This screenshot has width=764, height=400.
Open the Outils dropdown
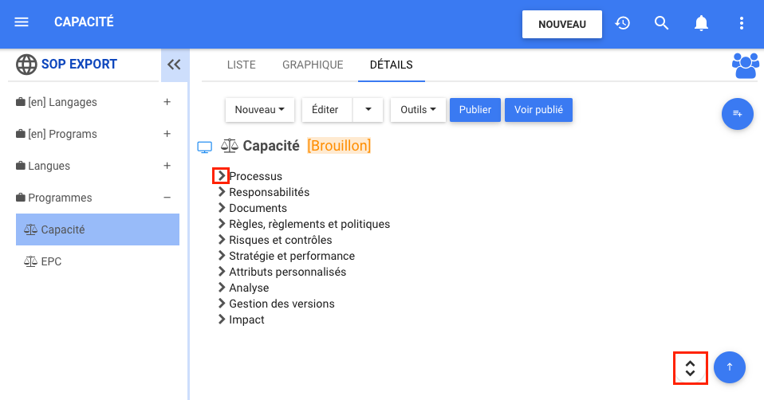[418, 110]
